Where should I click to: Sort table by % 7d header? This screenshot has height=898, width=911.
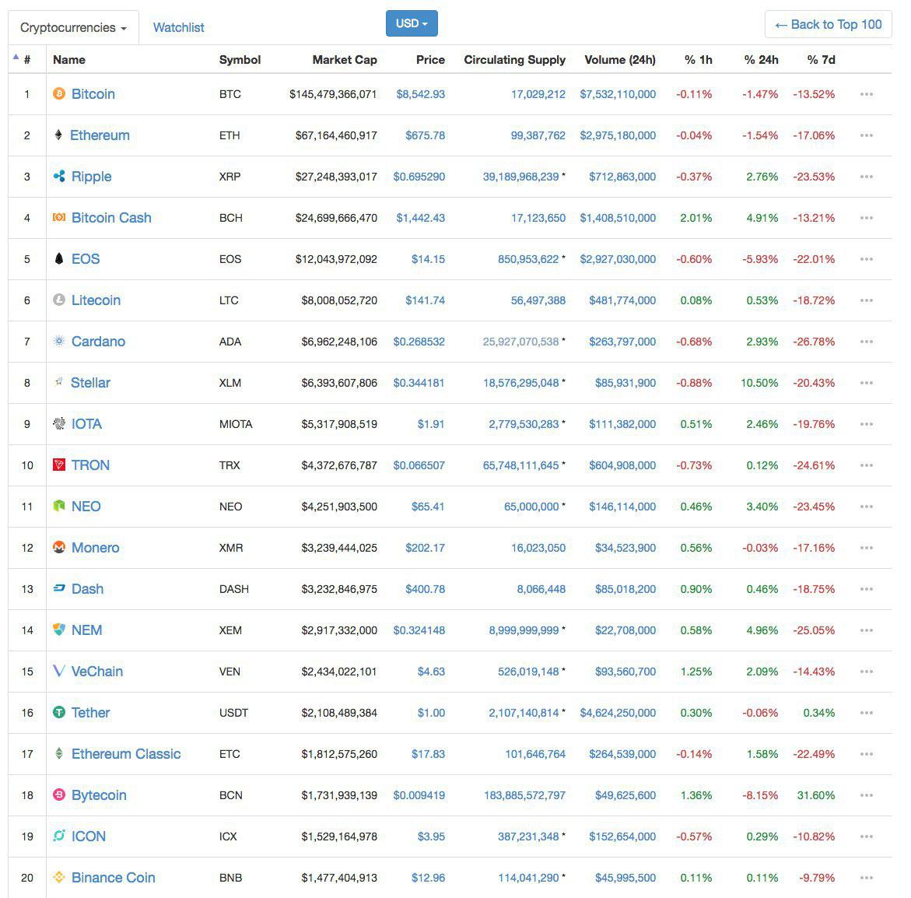coord(821,60)
